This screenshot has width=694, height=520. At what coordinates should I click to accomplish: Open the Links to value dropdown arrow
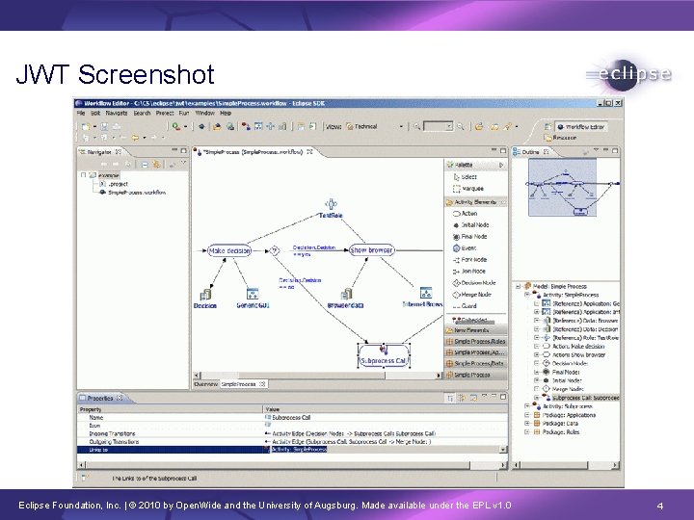pyautogui.click(x=503, y=450)
